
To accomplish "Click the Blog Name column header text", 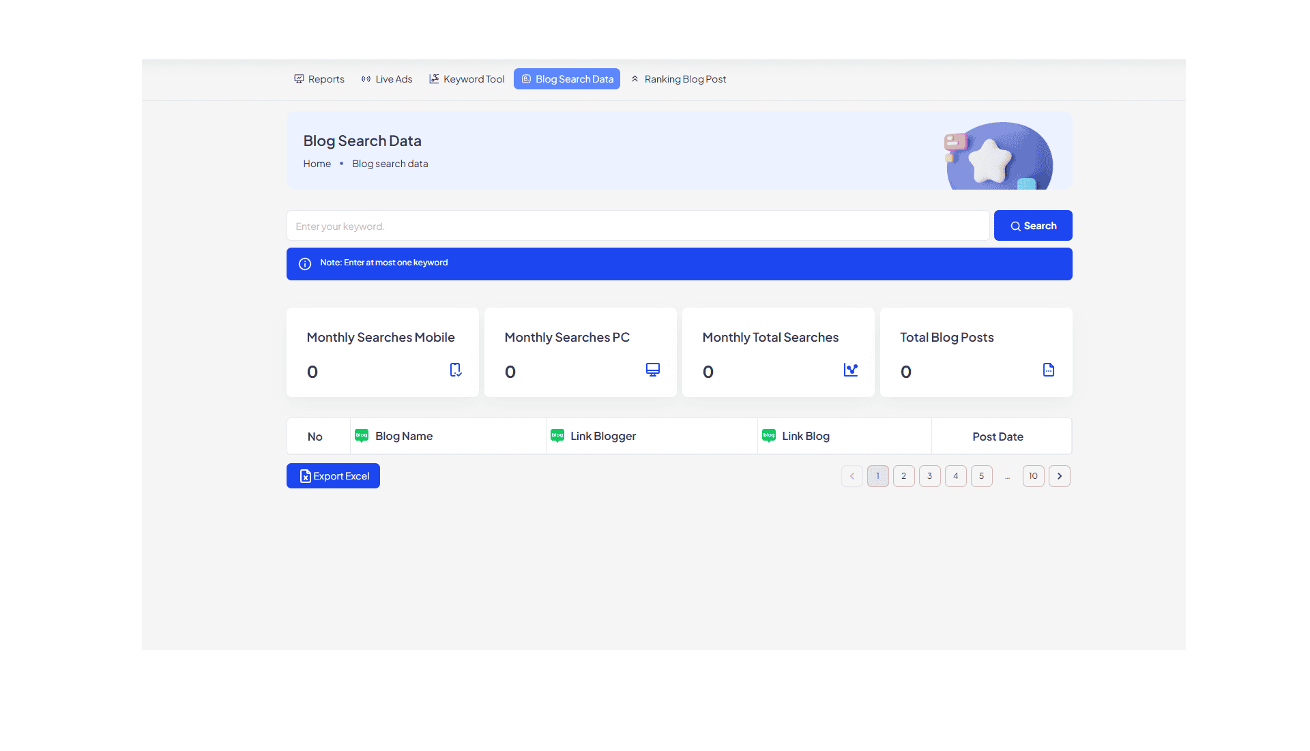I will pos(404,436).
